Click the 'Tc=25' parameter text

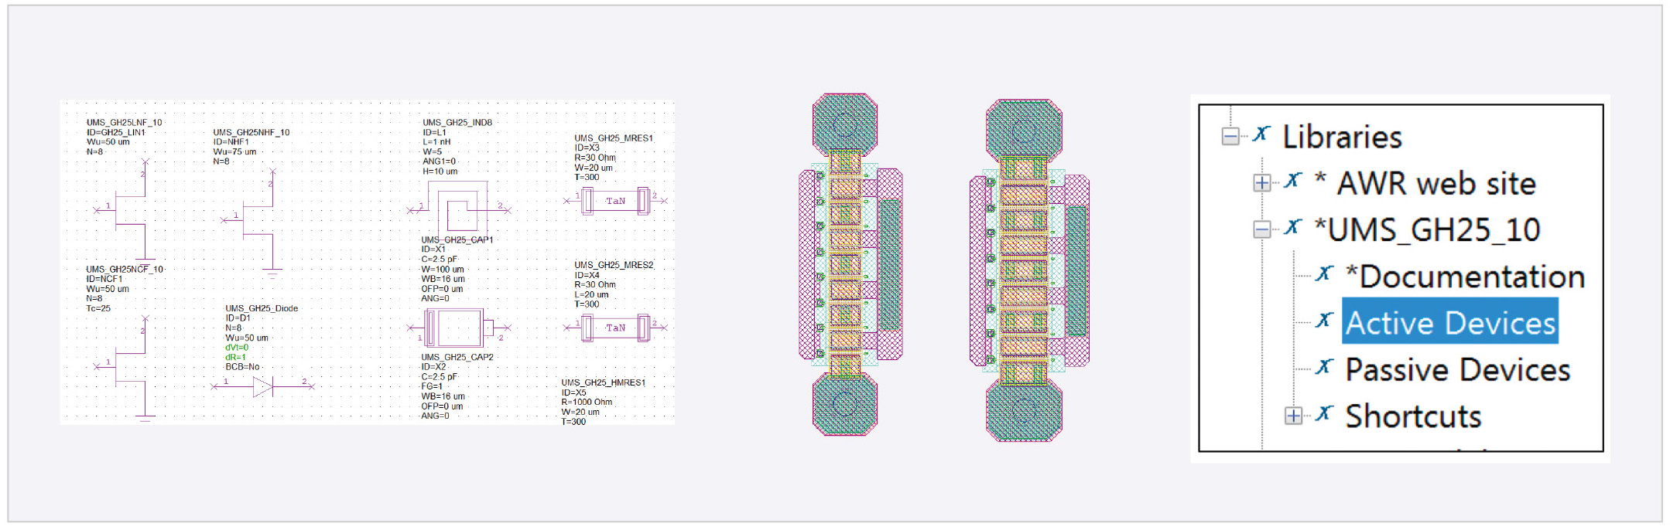pos(98,308)
